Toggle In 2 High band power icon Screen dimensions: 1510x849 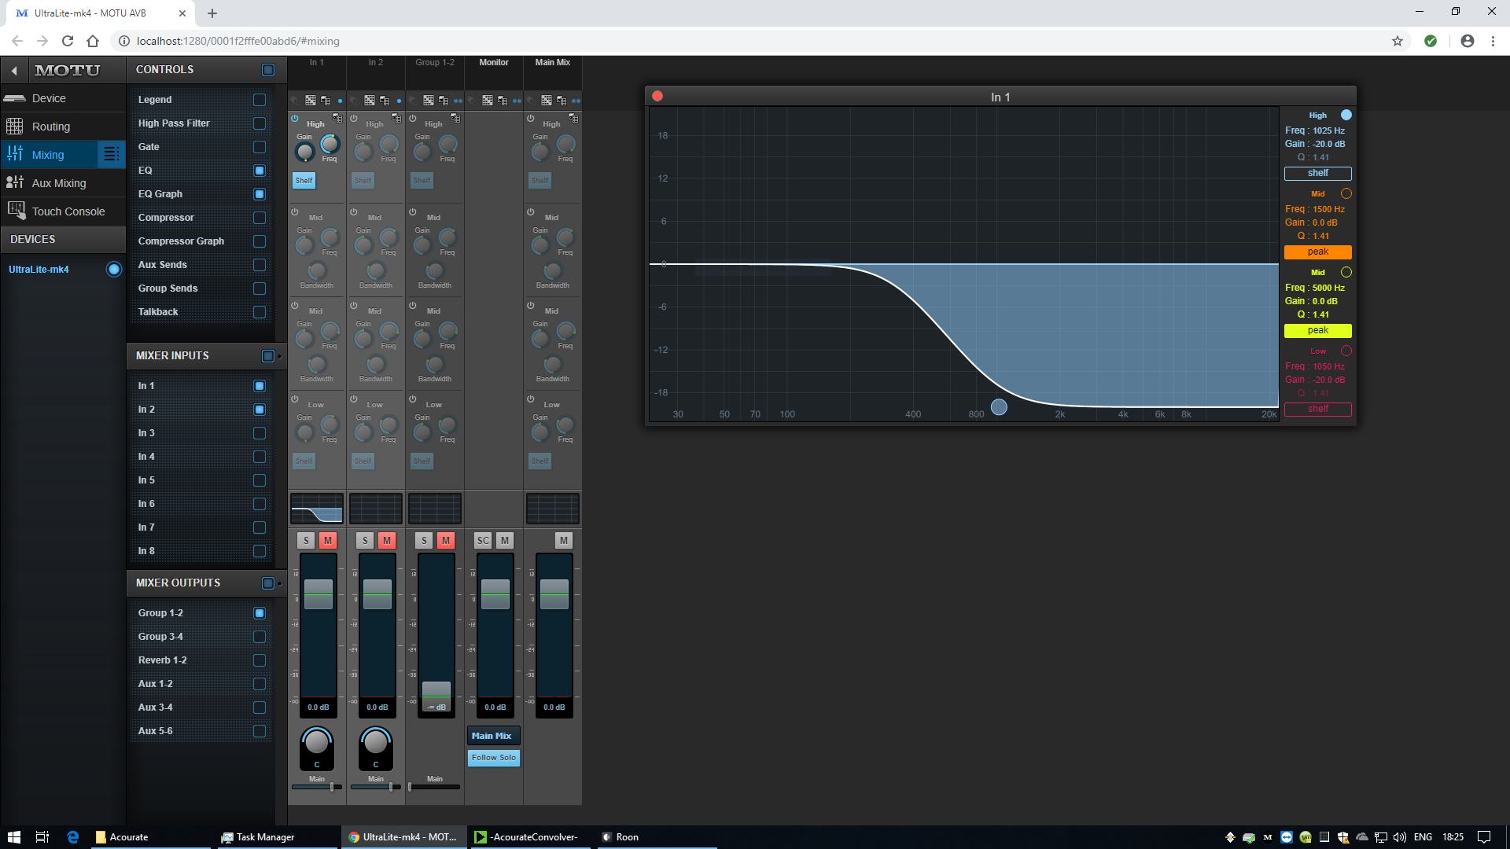354,119
